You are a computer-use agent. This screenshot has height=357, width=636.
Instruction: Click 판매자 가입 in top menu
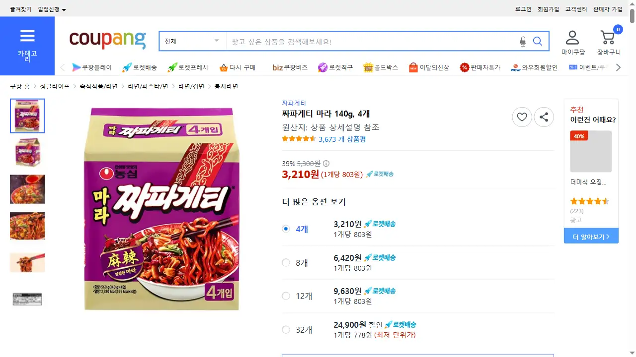tap(608, 9)
